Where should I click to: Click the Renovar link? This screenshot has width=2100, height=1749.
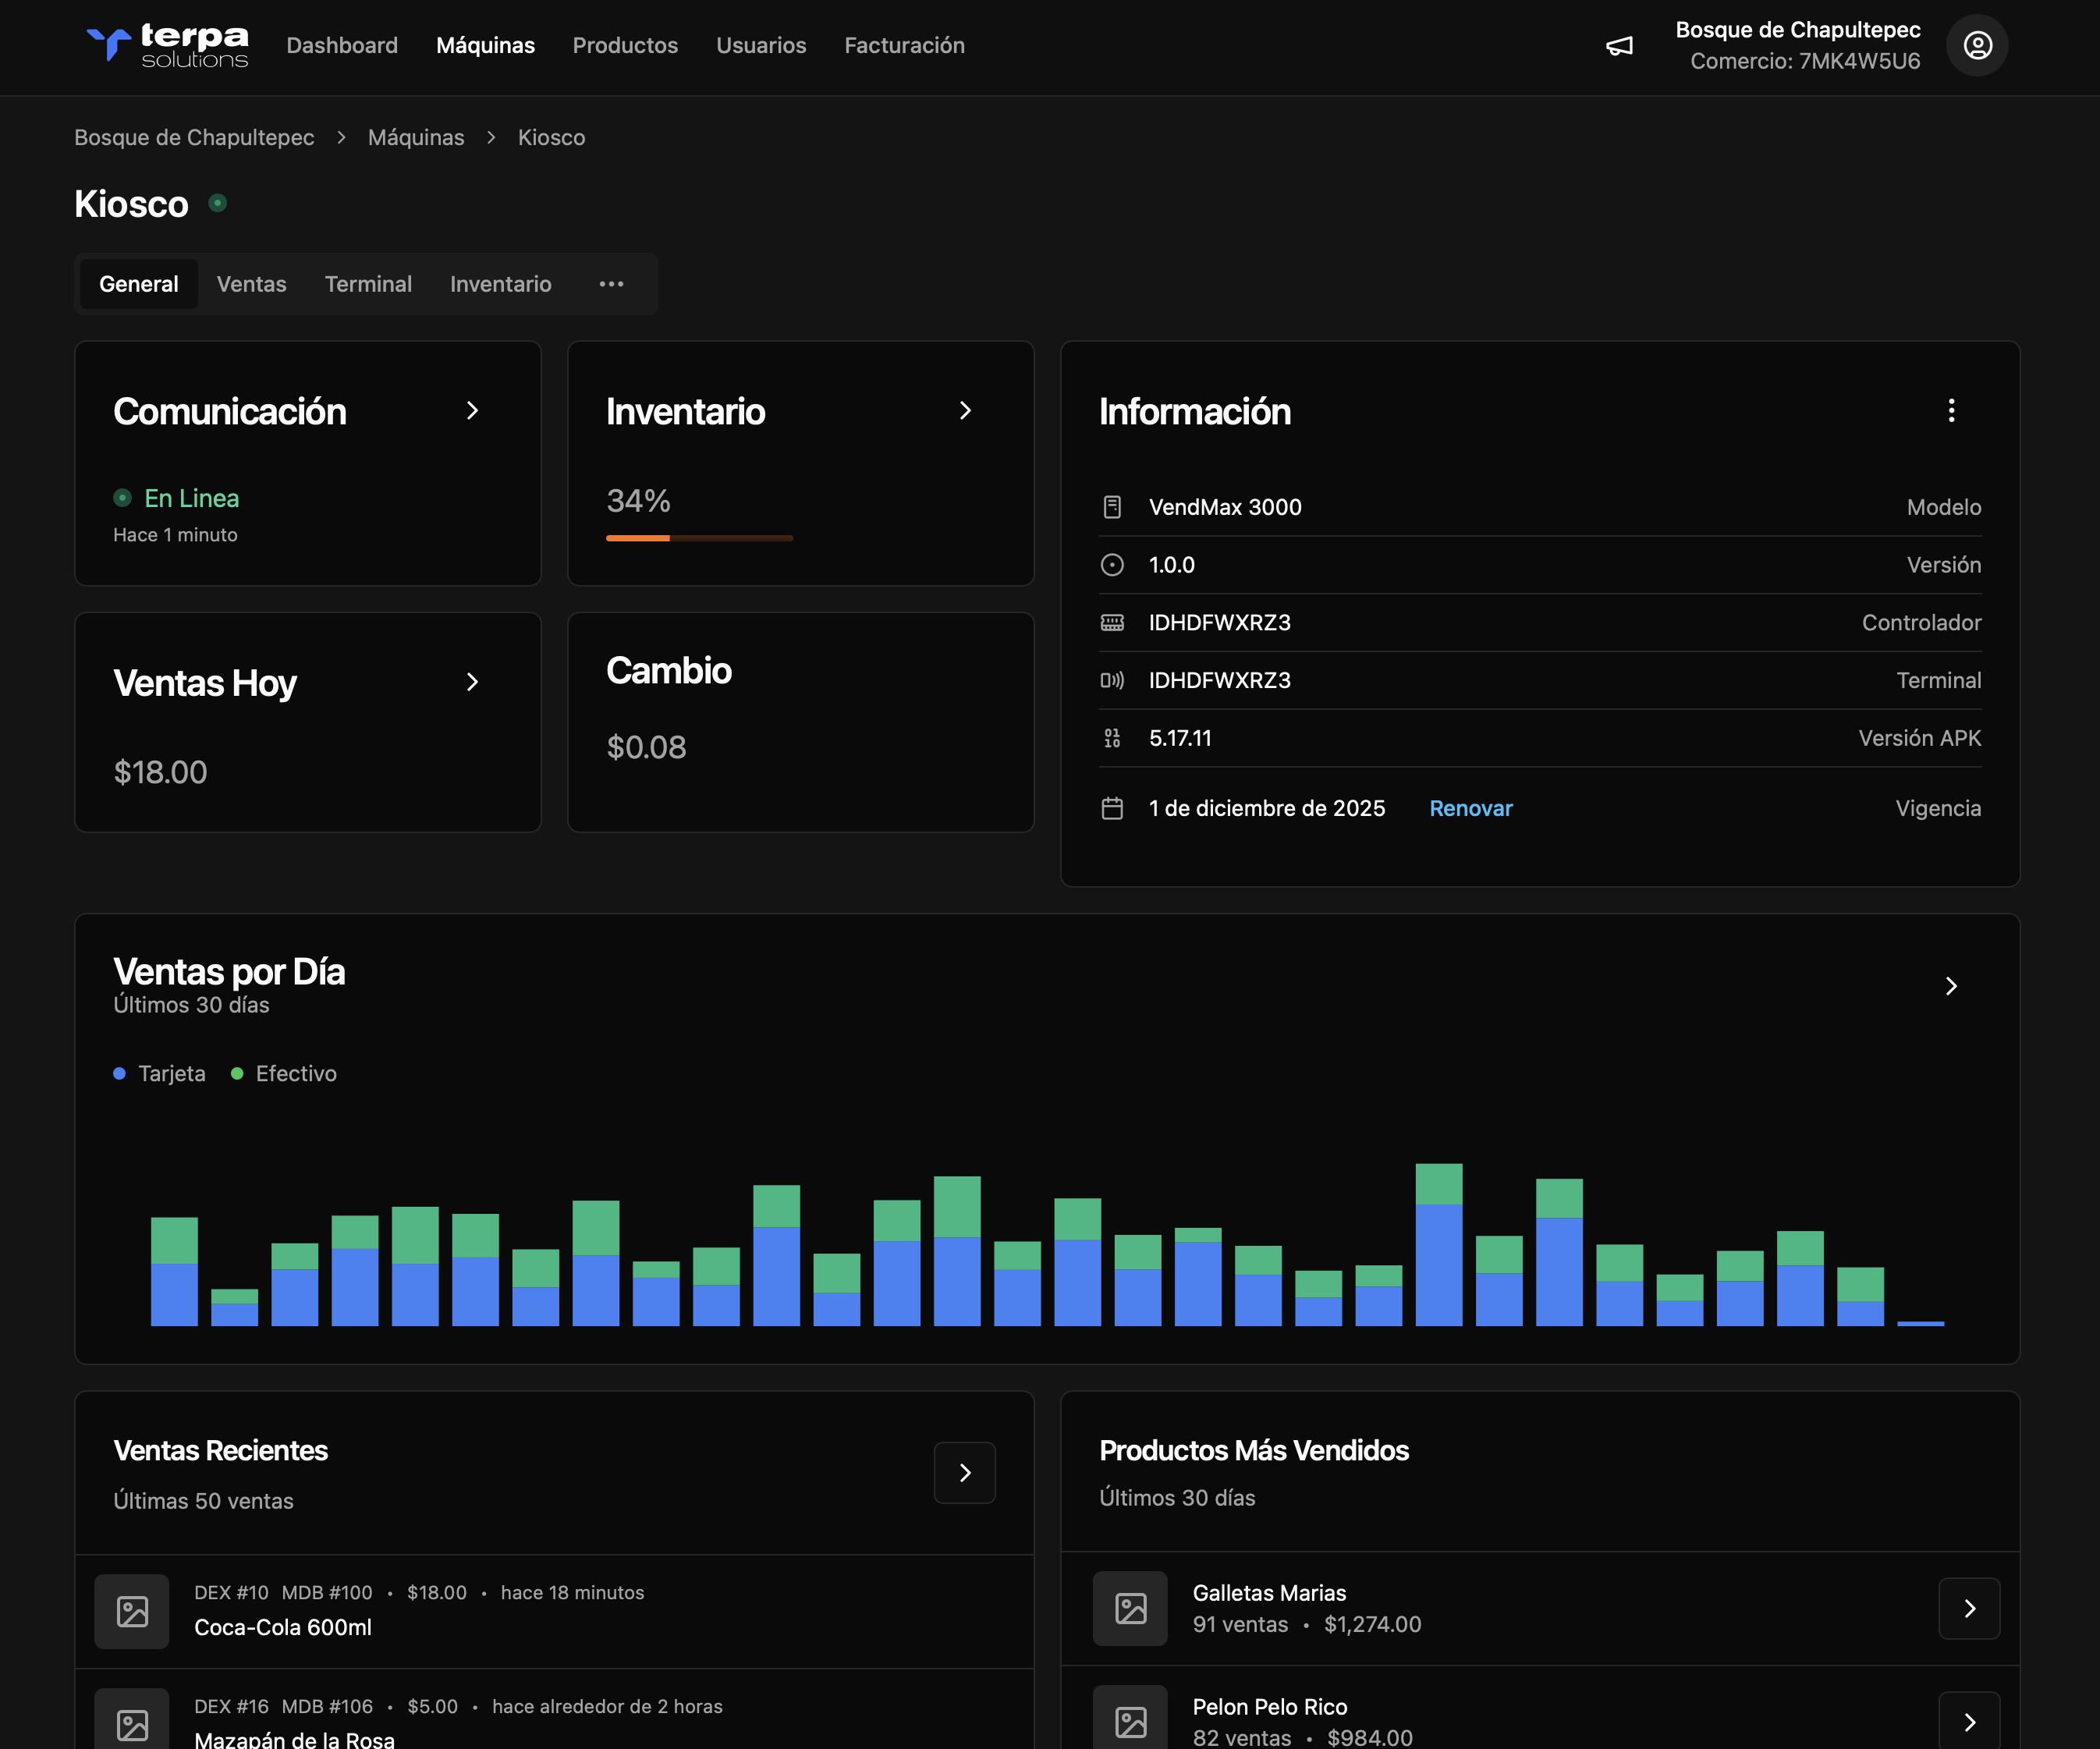[1470, 808]
